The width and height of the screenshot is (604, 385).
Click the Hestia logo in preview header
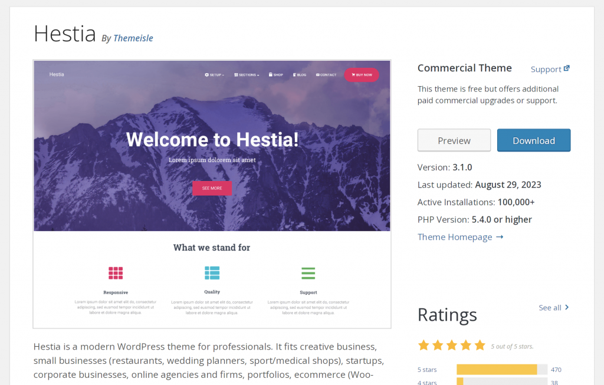click(57, 74)
